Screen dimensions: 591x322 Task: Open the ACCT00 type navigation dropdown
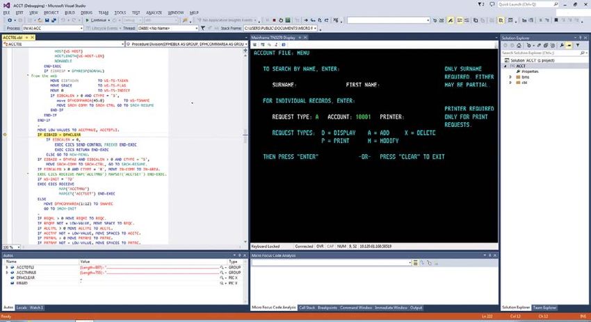coord(63,44)
